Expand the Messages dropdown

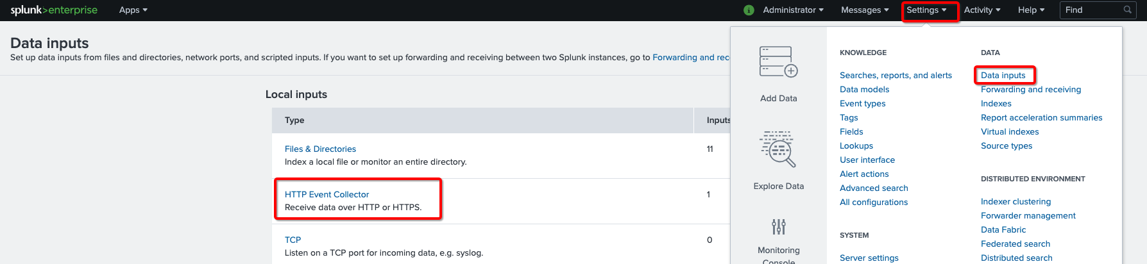(864, 10)
